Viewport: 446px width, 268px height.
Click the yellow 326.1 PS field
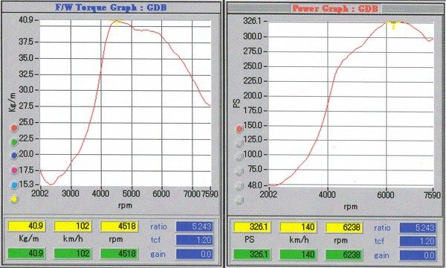click(251, 227)
